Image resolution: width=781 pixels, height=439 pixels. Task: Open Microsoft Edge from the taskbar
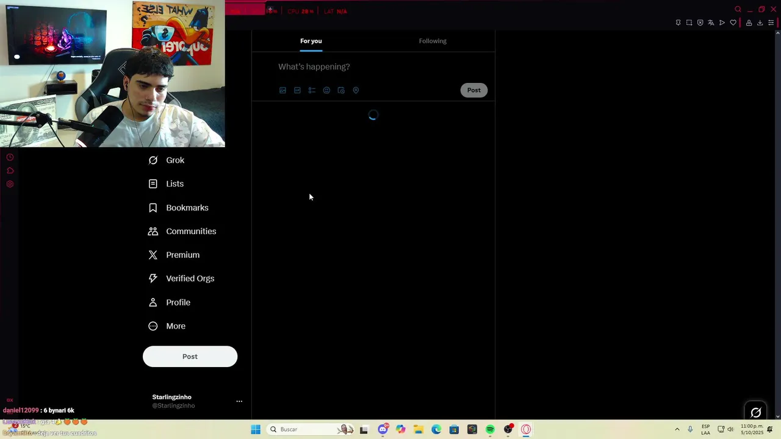pos(436,429)
